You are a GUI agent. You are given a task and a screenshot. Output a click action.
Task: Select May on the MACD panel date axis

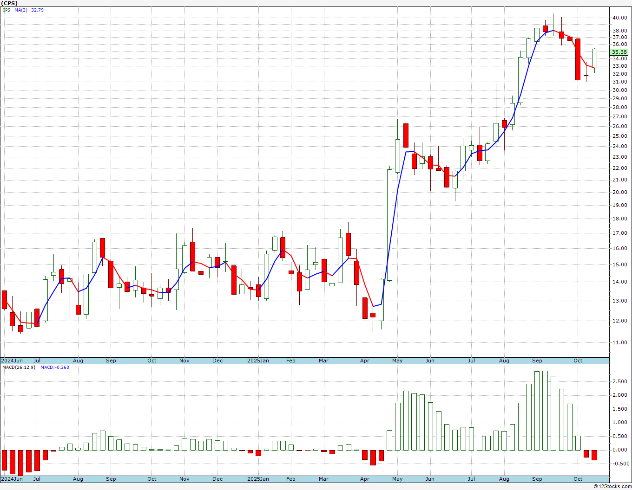point(398,479)
